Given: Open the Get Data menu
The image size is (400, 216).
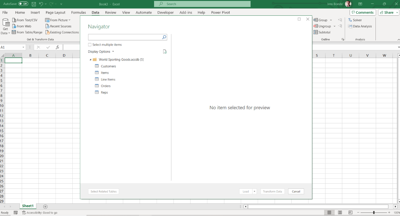Looking at the screenshot, I should [6, 26].
